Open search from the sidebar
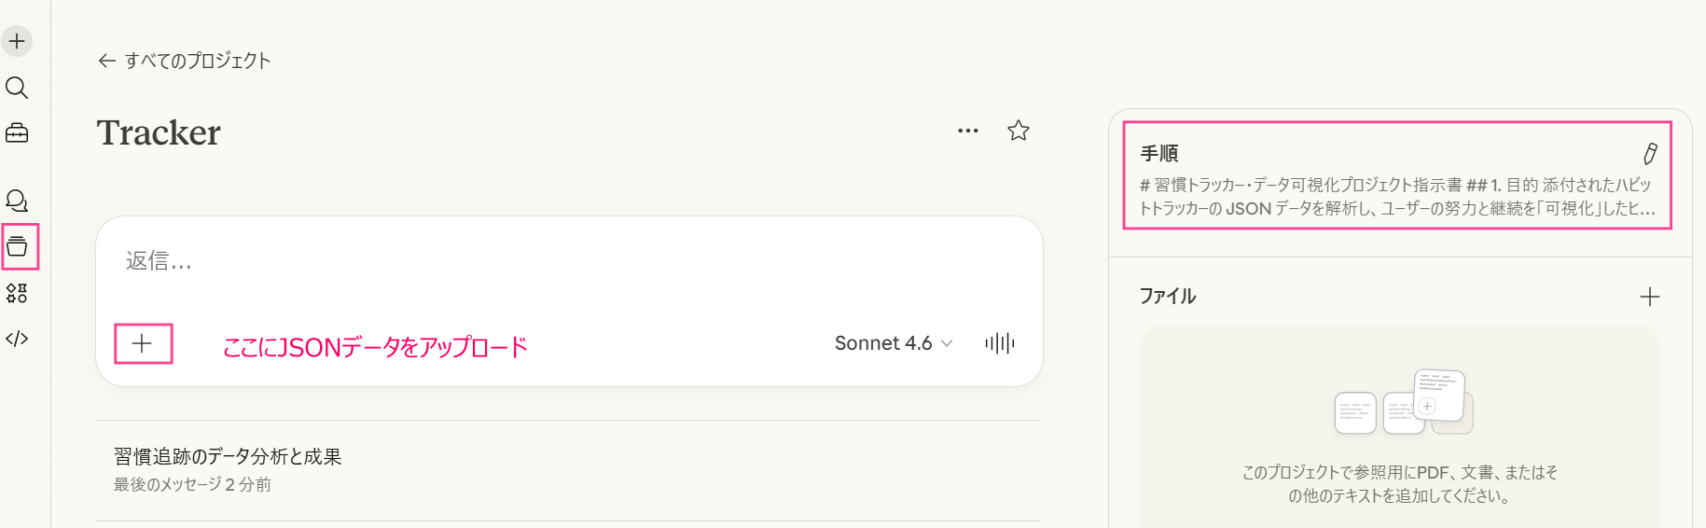Image resolution: width=1706 pixels, height=528 pixels. click(x=17, y=88)
